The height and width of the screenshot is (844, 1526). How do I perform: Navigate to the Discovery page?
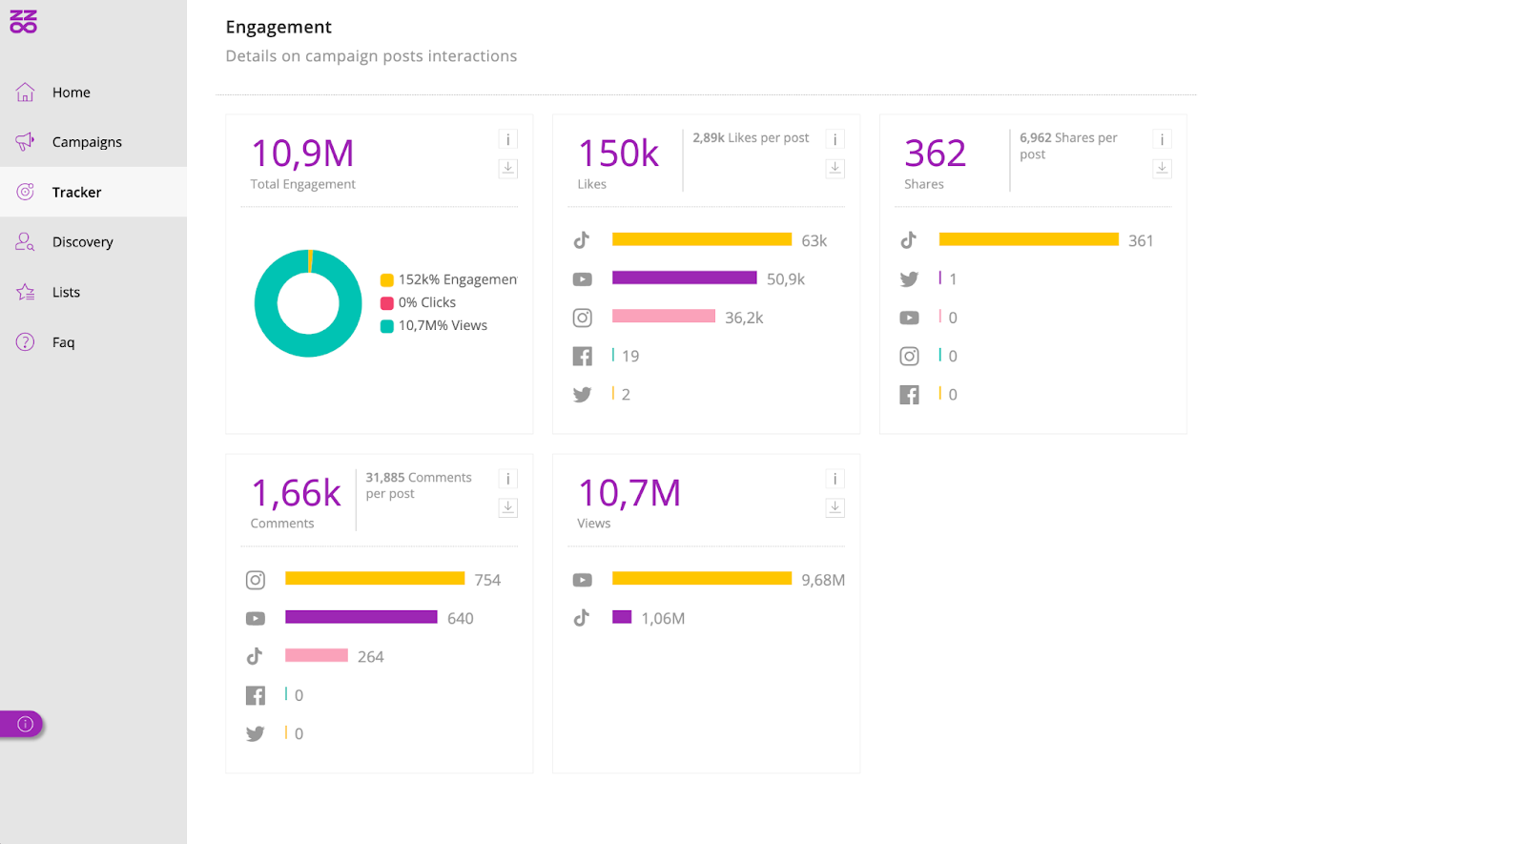82,242
